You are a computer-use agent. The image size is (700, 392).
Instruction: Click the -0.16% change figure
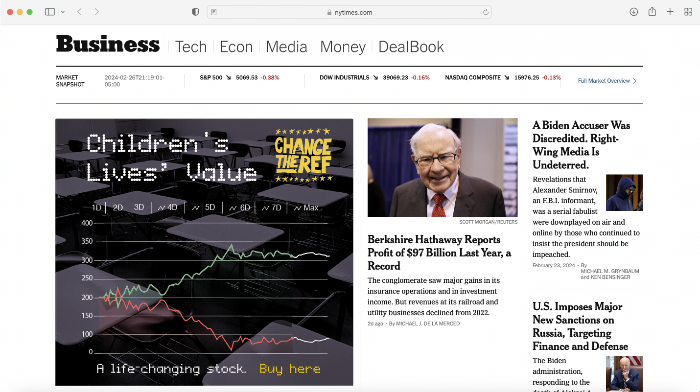pos(420,77)
